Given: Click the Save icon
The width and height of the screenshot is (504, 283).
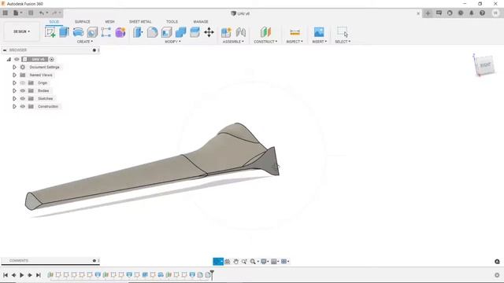Looking at the screenshot, I should pos(31,13).
